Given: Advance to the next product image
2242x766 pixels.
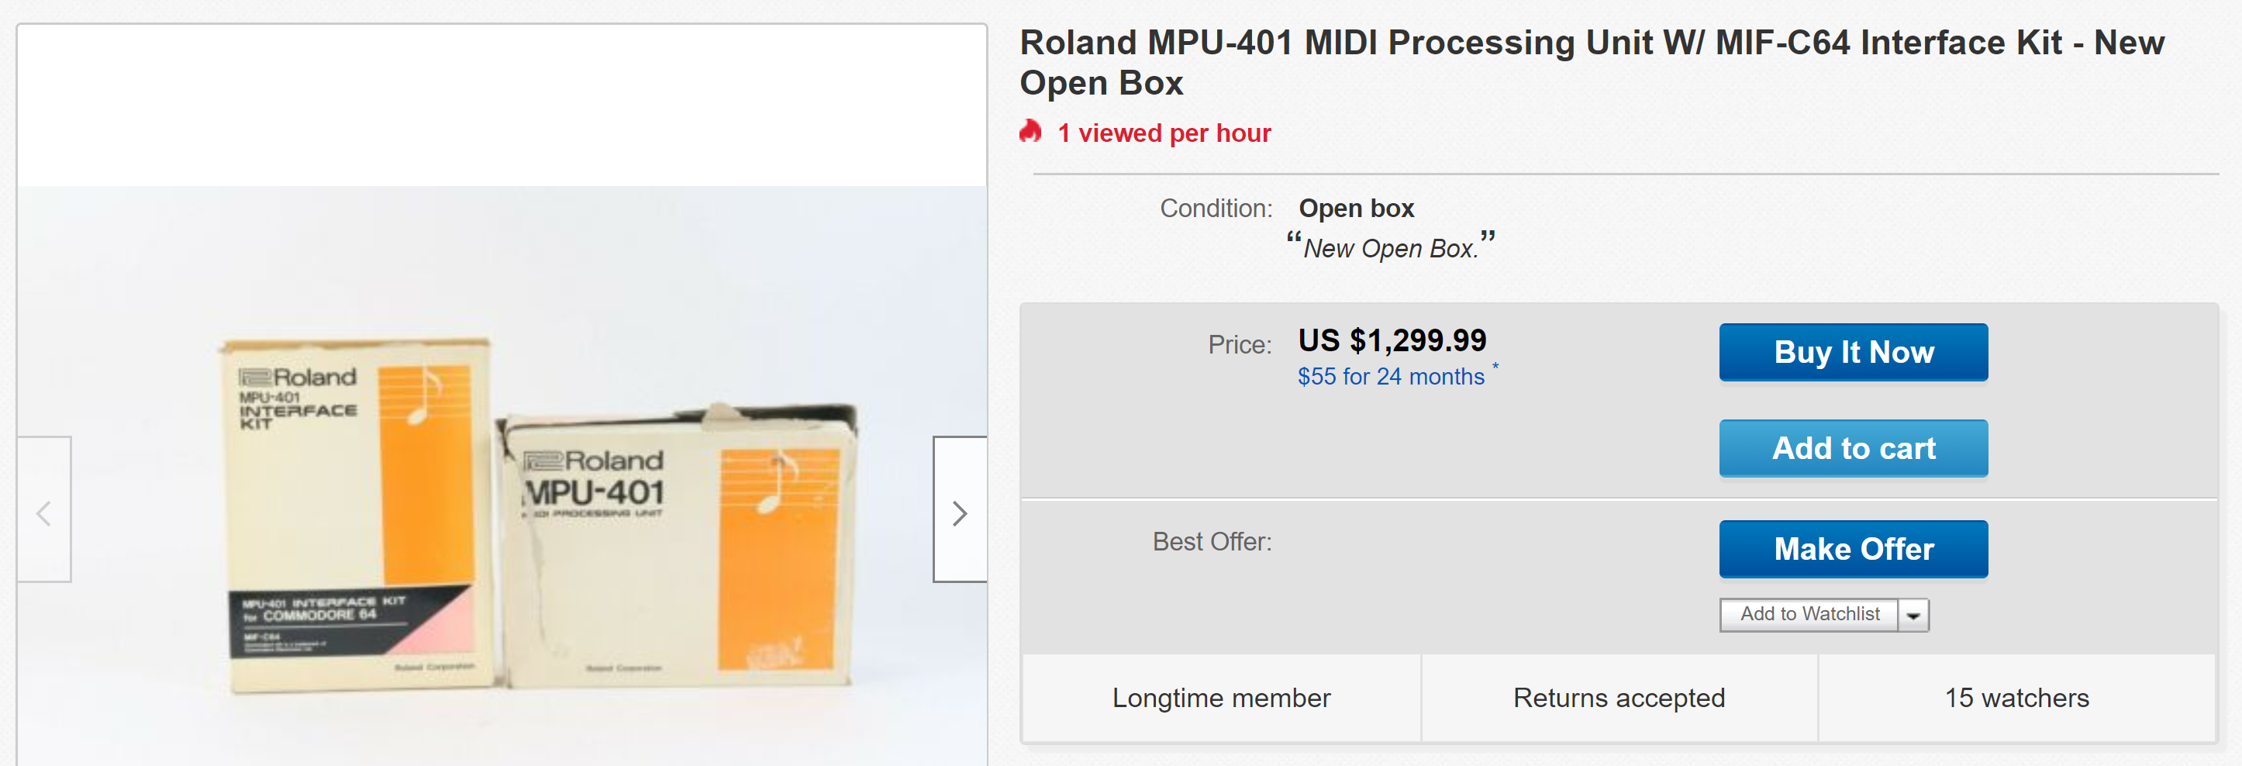Looking at the screenshot, I should point(959,512).
